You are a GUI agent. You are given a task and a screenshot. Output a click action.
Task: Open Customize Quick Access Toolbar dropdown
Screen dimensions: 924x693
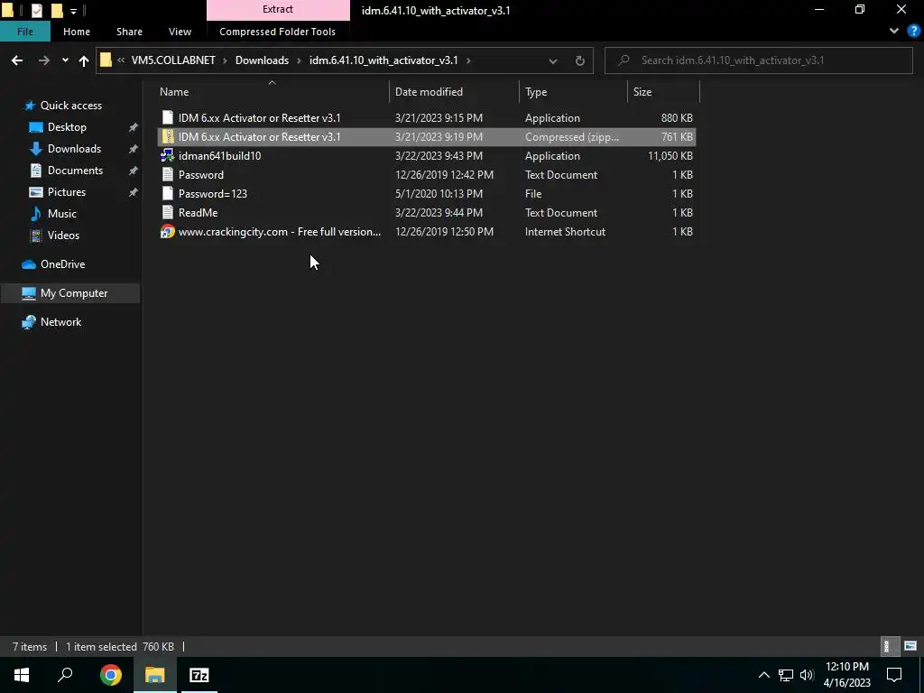point(73,11)
